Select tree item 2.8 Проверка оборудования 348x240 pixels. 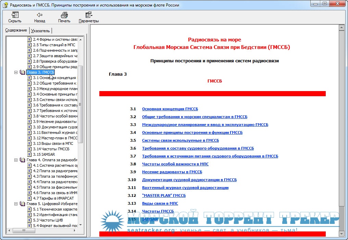click(x=55, y=61)
